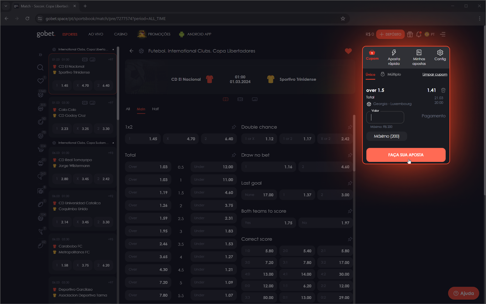Select Over 2.5 total at 1.59

[148, 218]
